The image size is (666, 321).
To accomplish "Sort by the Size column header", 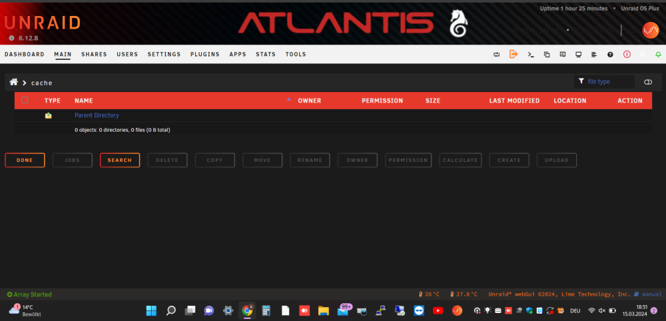I will click(x=433, y=101).
